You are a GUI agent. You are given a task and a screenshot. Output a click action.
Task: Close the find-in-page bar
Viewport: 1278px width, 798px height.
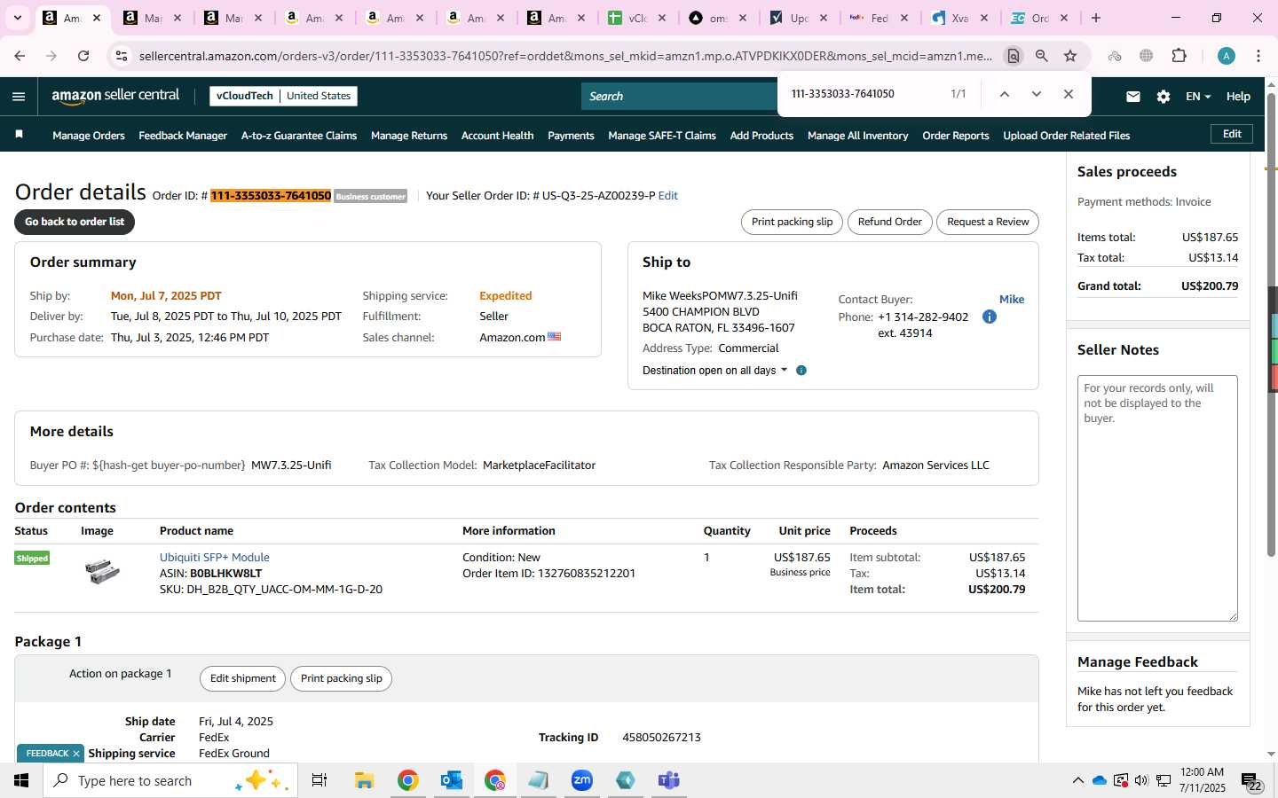pos(1068,94)
